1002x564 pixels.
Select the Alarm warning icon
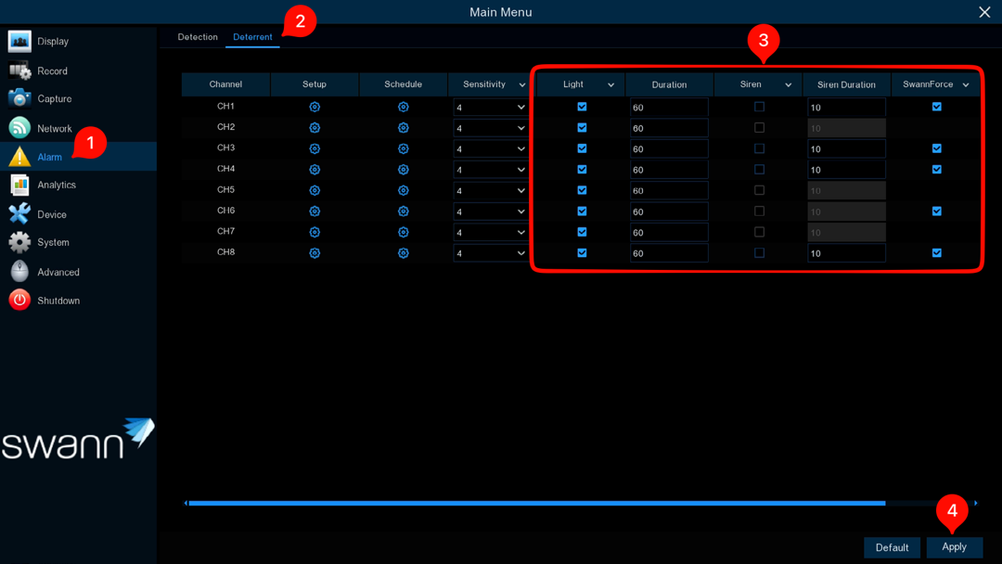click(19, 157)
